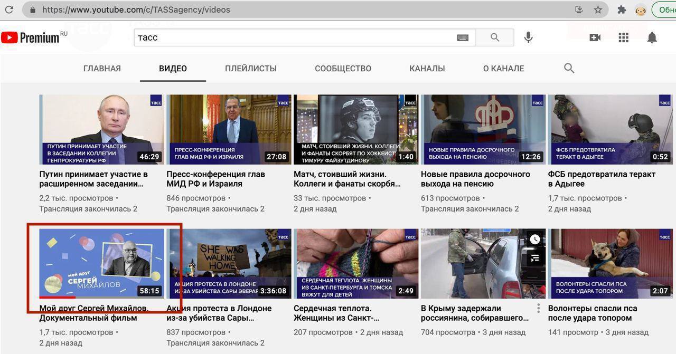
Task: Open title 'Акция протеста в Лондоне'
Action: 219,313
